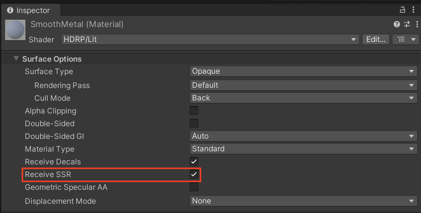The width and height of the screenshot is (421, 213).
Task: Open the Cull Mode dropdown
Action: (303, 98)
